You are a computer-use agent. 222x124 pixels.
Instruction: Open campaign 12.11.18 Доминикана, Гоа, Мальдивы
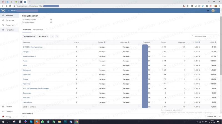[36, 88]
